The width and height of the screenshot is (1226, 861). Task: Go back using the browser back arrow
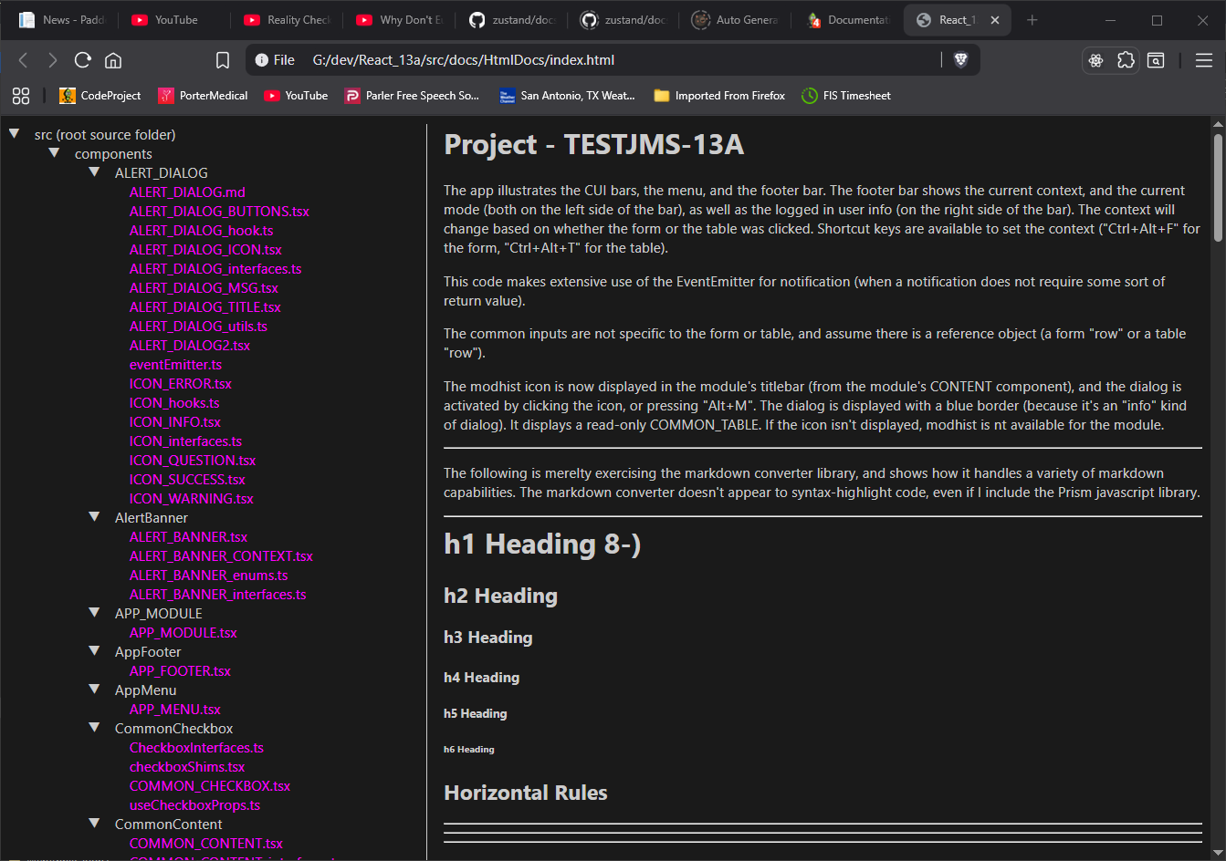[x=24, y=60]
